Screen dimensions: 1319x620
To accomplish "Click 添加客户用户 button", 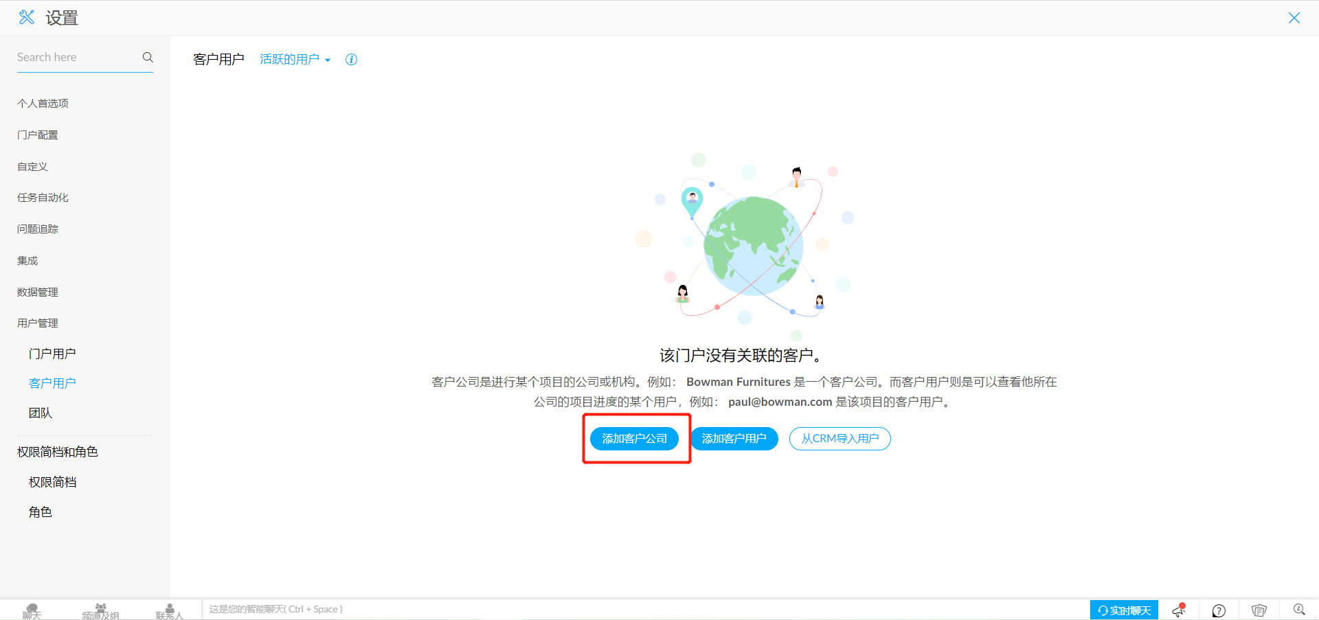I will click(x=734, y=439).
